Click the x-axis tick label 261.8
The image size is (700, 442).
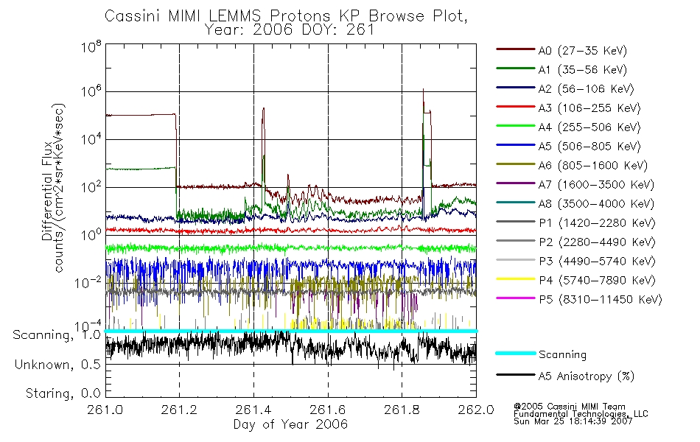point(402,410)
